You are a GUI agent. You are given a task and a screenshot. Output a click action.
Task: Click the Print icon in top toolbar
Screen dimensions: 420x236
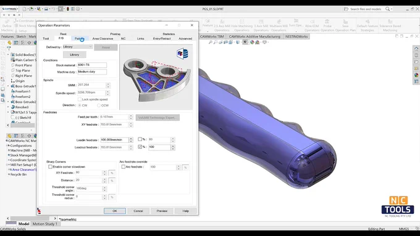(46, 9)
